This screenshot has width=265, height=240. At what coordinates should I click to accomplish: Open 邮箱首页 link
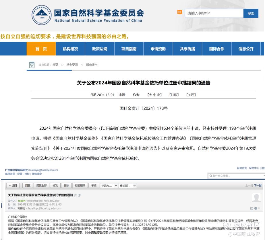(x=10, y=174)
